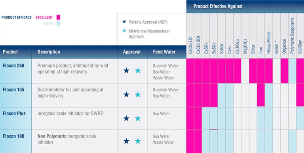
Task: Select the Flocon 260 product name
Action: [13, 66]
